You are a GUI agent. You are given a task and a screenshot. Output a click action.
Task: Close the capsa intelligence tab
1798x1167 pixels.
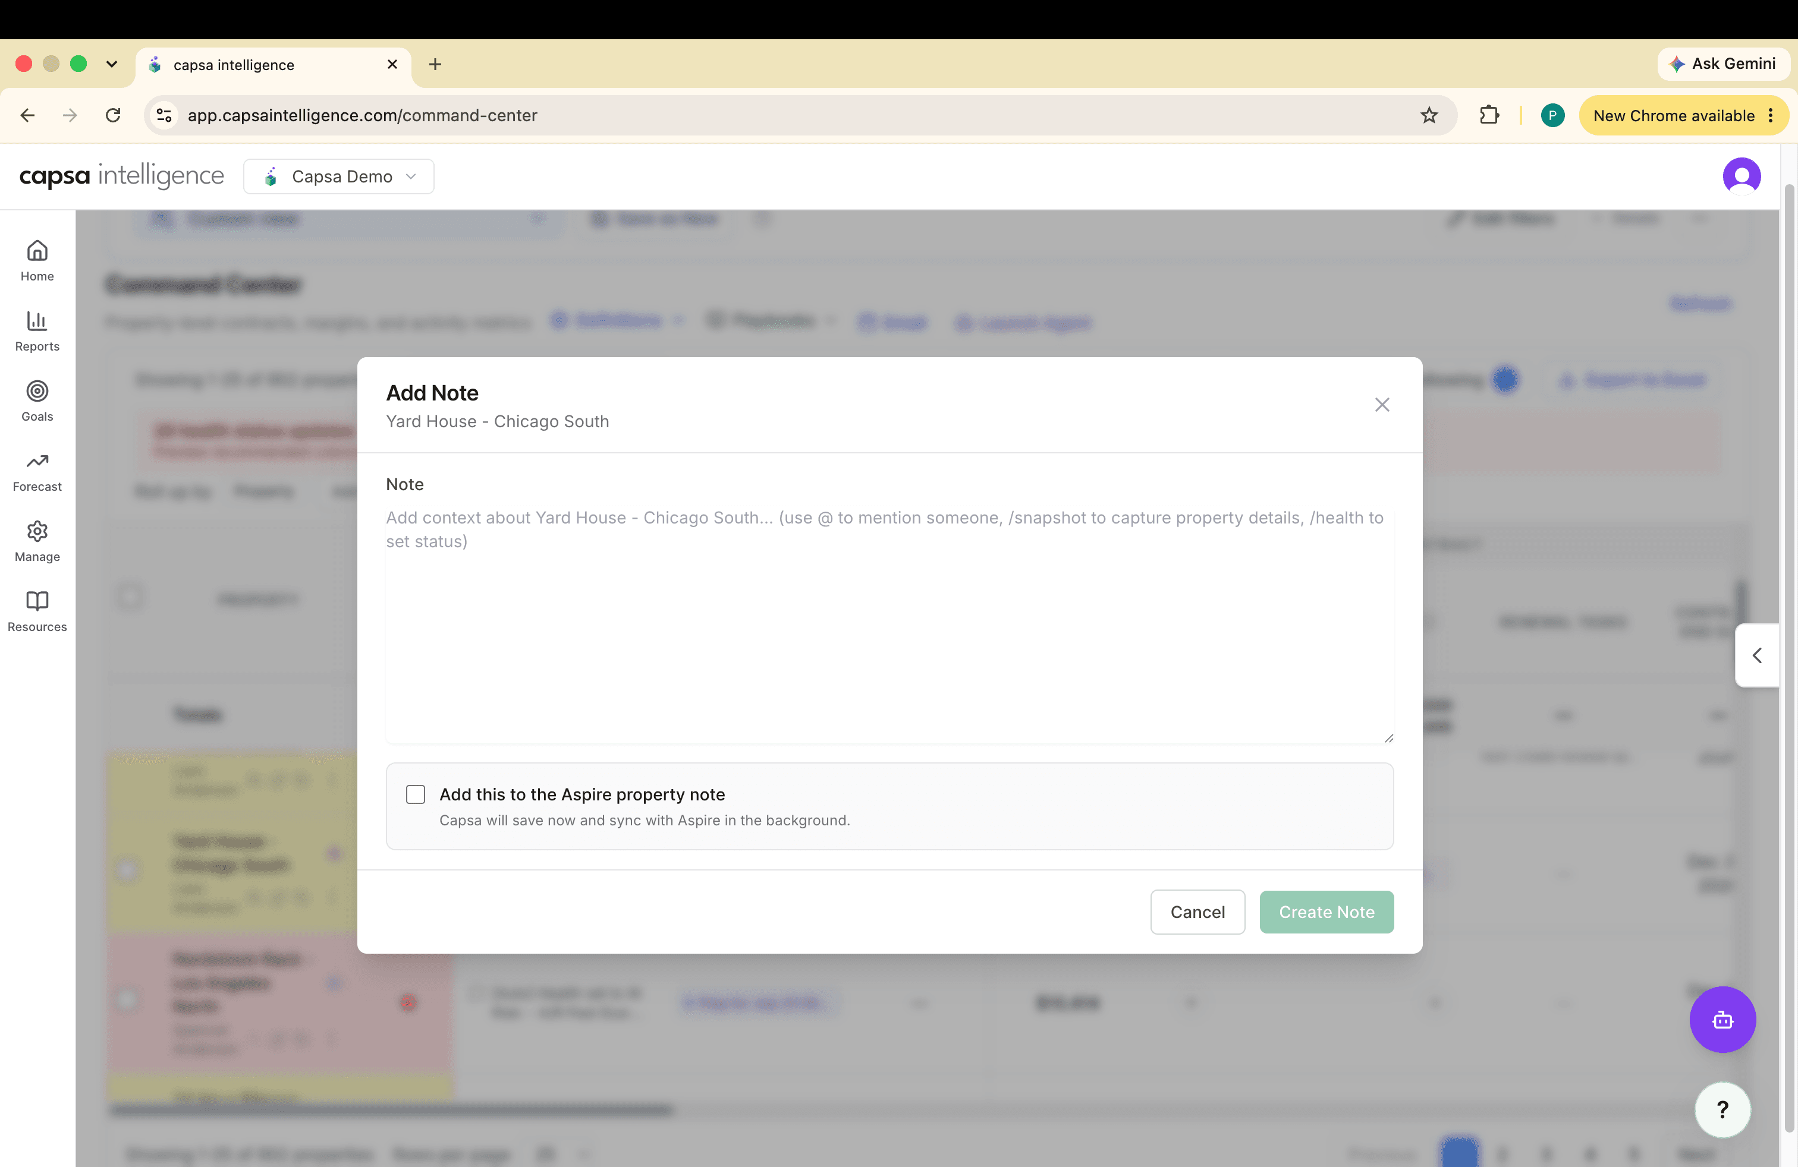click(x=392, y=64)
